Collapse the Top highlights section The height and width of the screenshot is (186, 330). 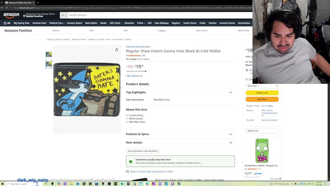pos(231,92)
